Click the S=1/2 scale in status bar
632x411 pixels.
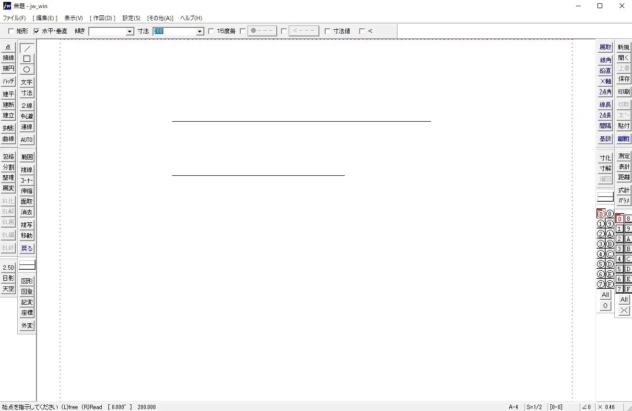[534, 407]
